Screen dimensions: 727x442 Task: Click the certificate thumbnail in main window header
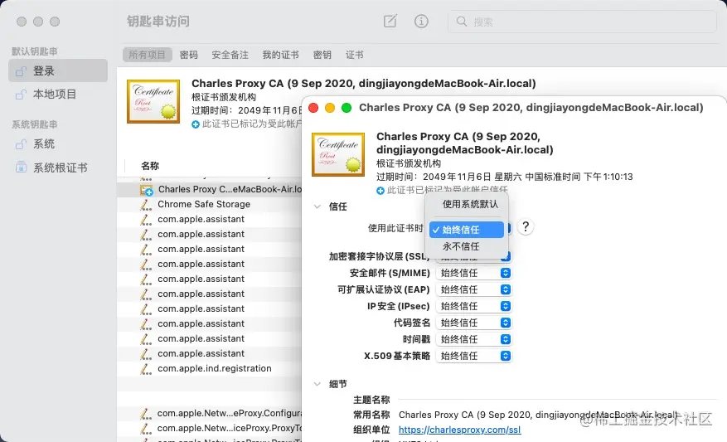click(x=153, y=101)
